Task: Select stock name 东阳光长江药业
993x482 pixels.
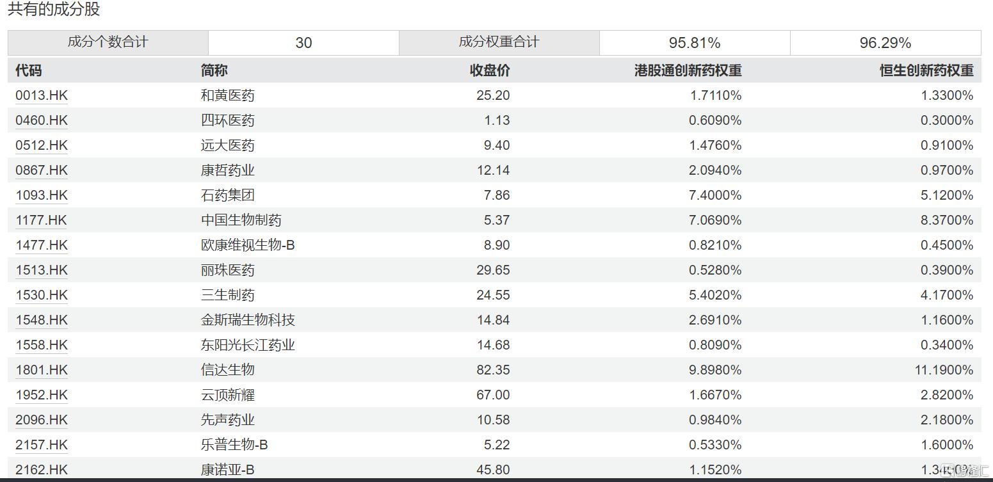Action: click(x=248, y=345)
